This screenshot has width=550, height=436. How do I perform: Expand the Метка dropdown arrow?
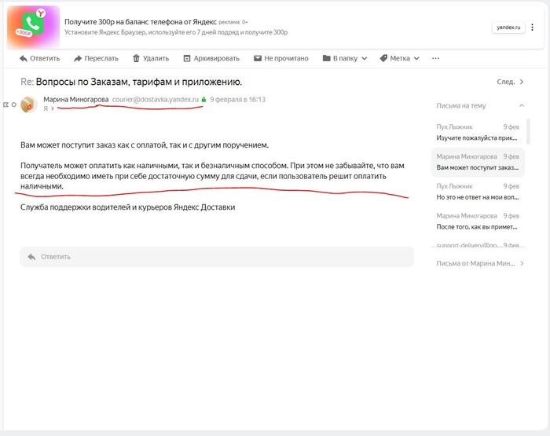[416, 59]
